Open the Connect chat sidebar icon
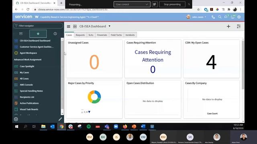Screen dimensions: 257x144 tap(226, 17)
